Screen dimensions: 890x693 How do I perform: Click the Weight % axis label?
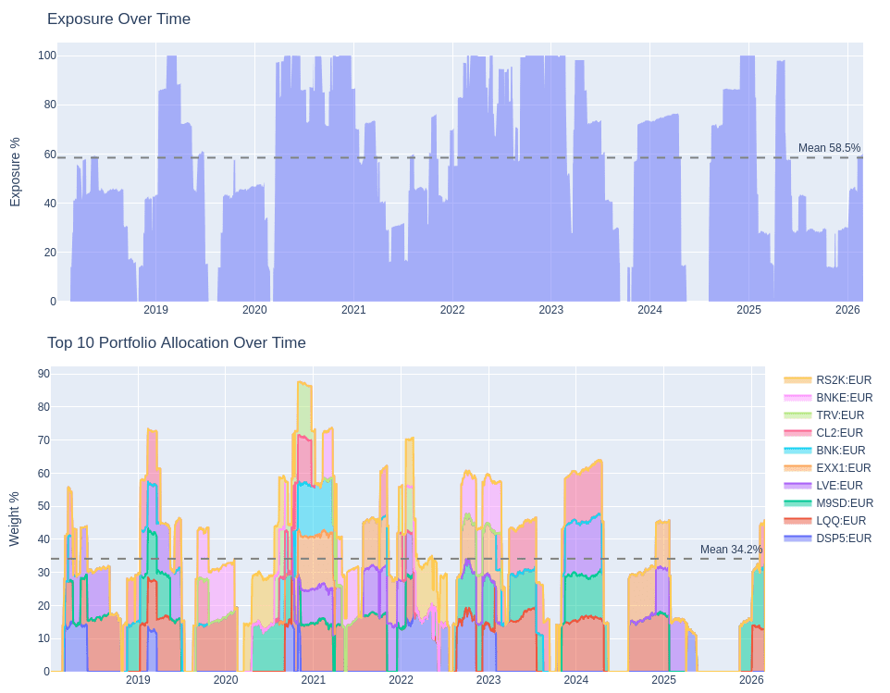(14, 519)
